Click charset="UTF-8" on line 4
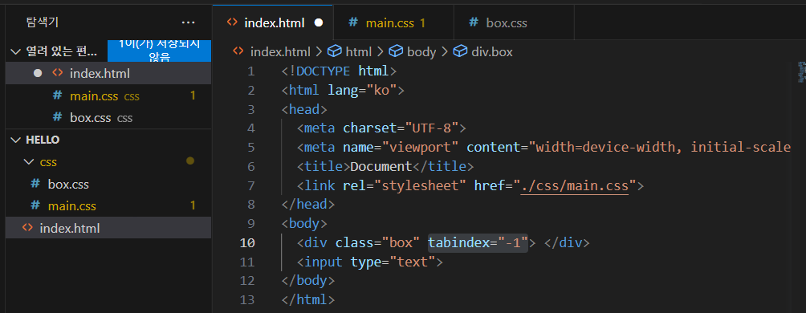This screenshot has height=313, width=806. pos(401,128)
